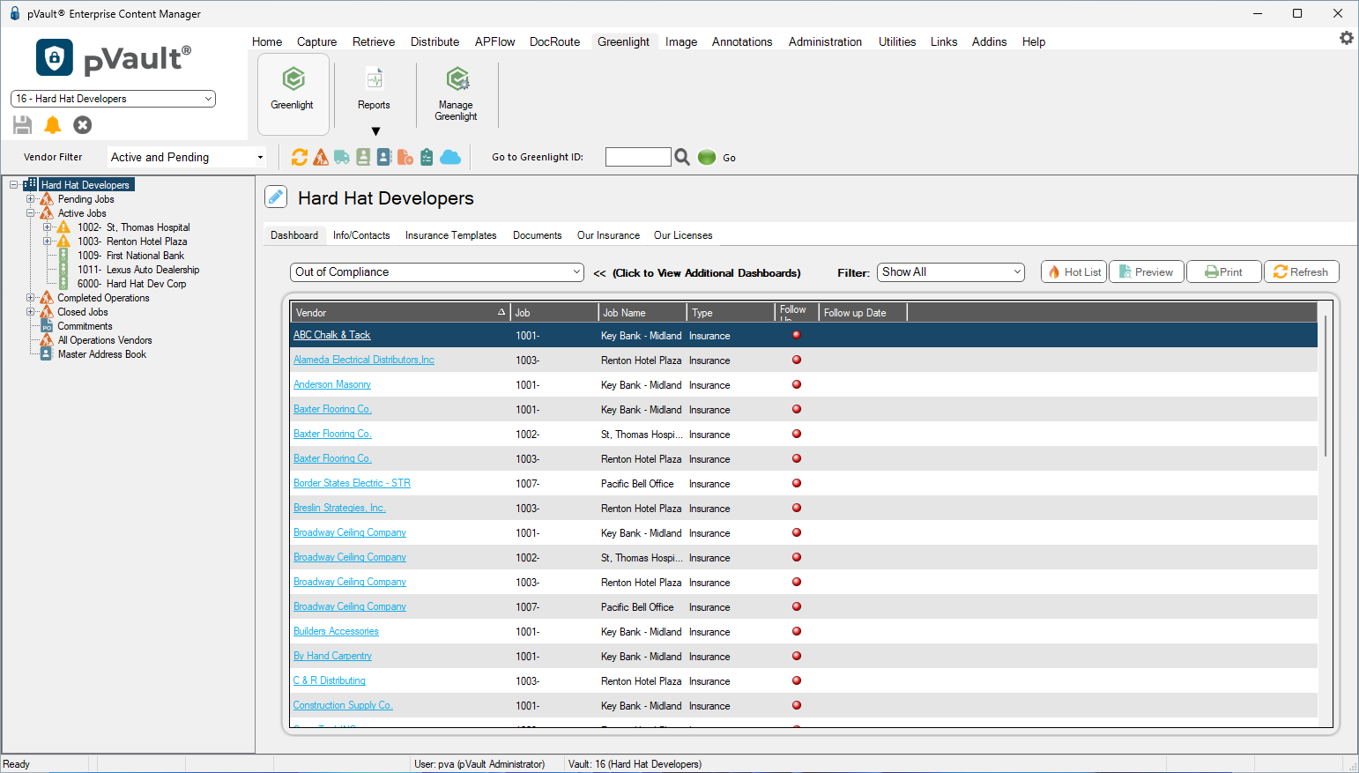Open the 16 - Hard Hat Developers vault dropdown
Screen dimensions: 1359x773
pos(113,99)
